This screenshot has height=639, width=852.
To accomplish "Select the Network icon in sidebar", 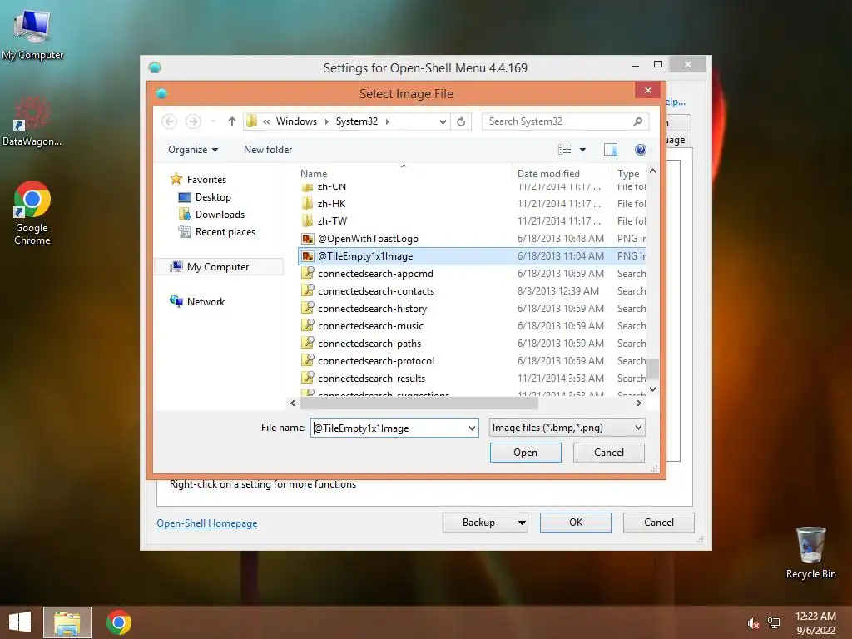I will tap(176, 301).
